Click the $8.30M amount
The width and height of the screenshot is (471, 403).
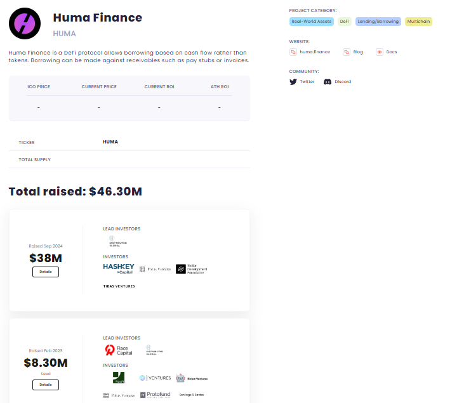[46, 363]
